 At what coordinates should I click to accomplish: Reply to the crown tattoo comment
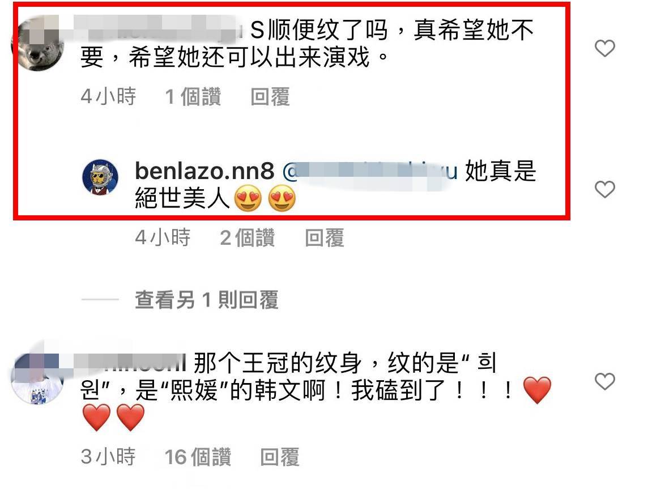(x=279, y=457)
